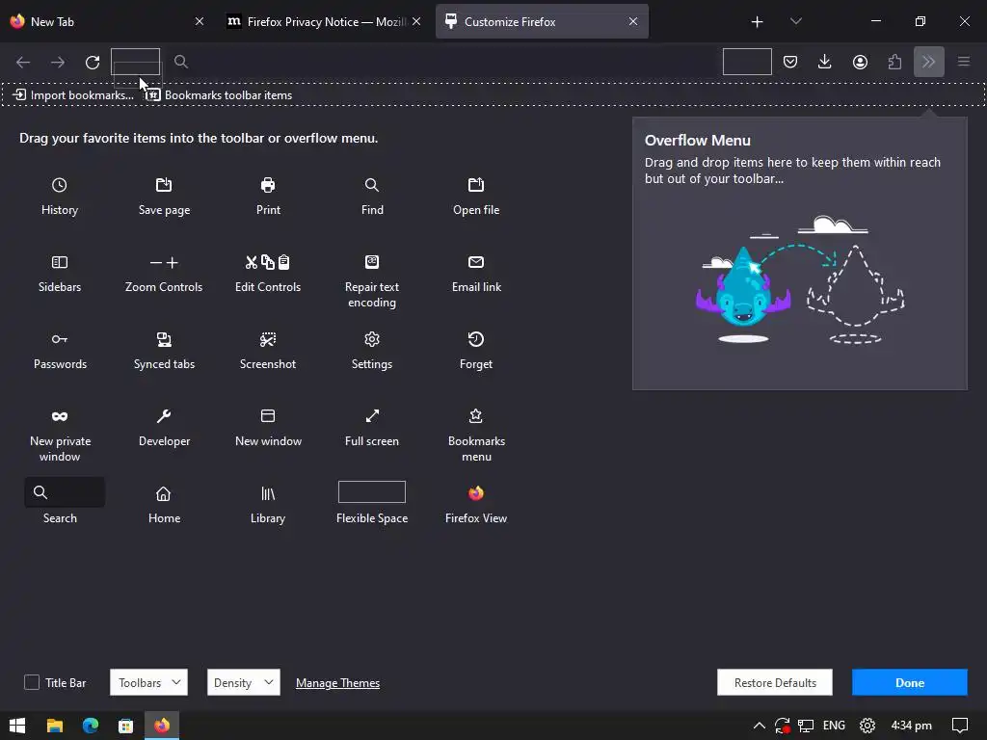Click the Zoom Controls item
Viewport: 987px width, 740px height.
coord(164,274)
